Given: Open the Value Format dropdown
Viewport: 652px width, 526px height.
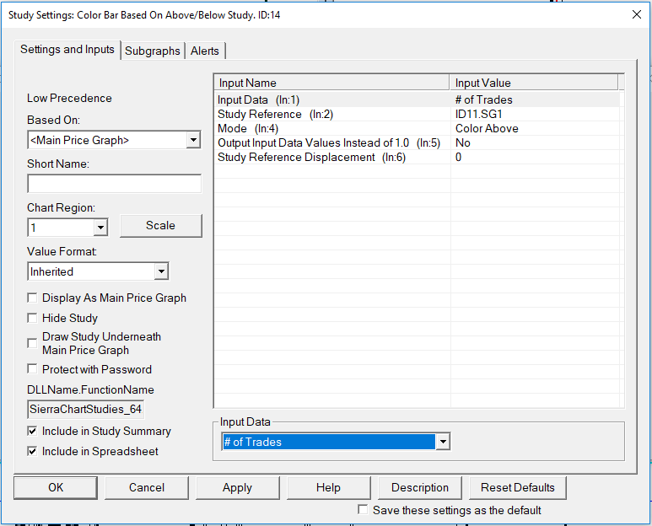Looking at the screenshot, I should pyautogui.click(x=161, y=271).
